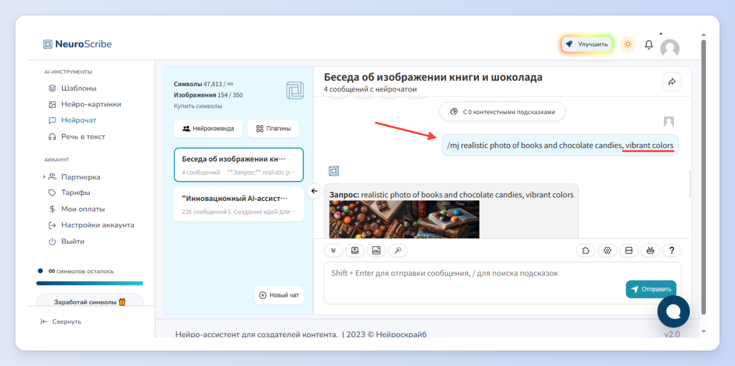Collapse the sidebar with Свернуть
Viewport: 735px width, 366px height.
60,321
